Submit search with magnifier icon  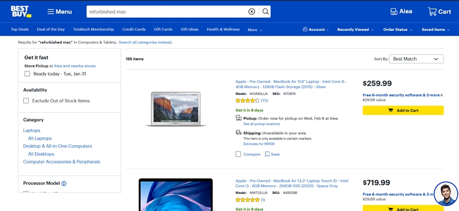265,11
